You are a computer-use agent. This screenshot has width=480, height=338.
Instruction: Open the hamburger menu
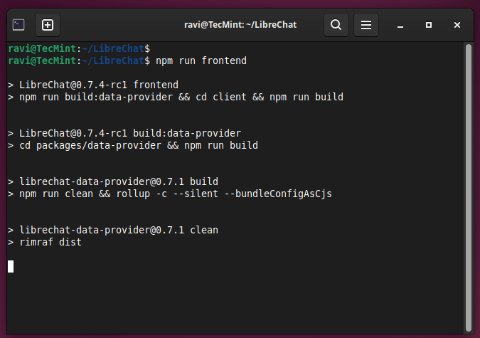[366, 25]
